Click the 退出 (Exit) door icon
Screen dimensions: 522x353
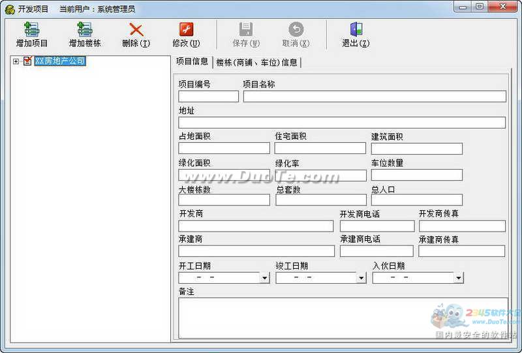click(x=356, y=30)
